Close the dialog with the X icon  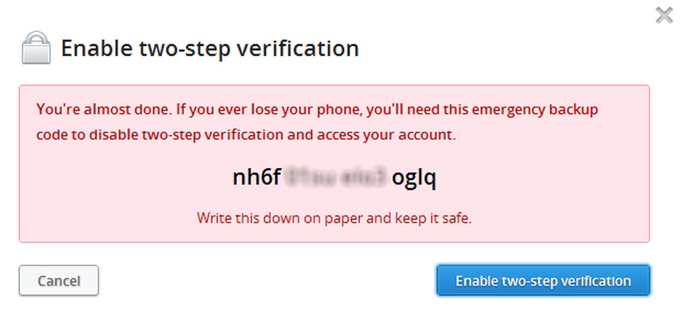pyautogui.click(x=664, y=16)
